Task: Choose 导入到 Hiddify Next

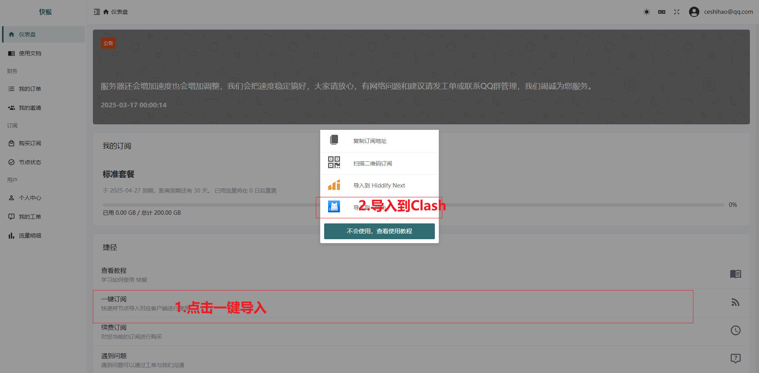Action: 379,186
